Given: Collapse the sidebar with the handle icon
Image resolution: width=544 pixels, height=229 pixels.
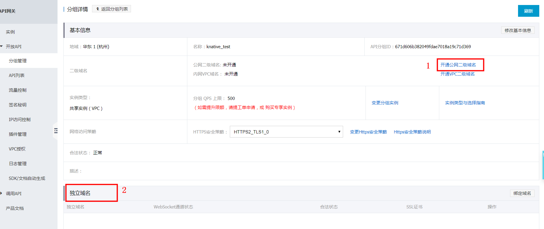Looking at the screenshot, I should [x=55, y=131].
